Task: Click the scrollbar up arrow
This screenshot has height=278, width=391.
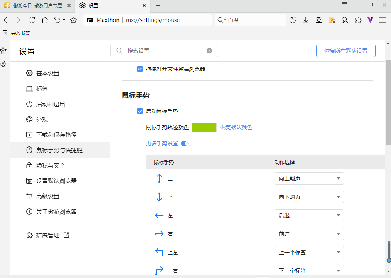Action: (x=388, y=43)
